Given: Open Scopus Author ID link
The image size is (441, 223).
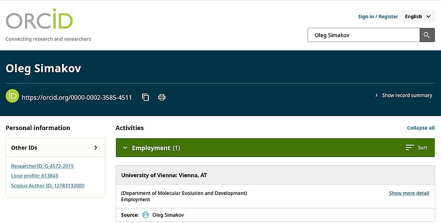Looking at the screenshot, I should coord(47,186).
